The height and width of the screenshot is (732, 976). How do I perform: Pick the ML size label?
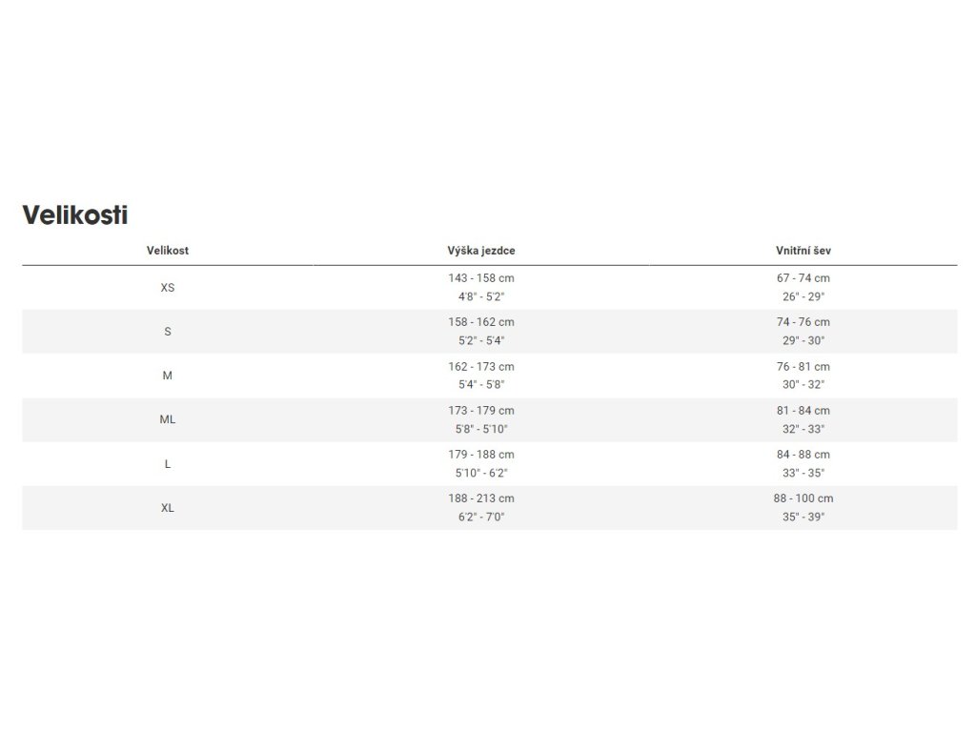point(168,419)
